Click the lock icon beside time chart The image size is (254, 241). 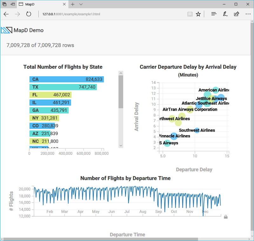226,217
